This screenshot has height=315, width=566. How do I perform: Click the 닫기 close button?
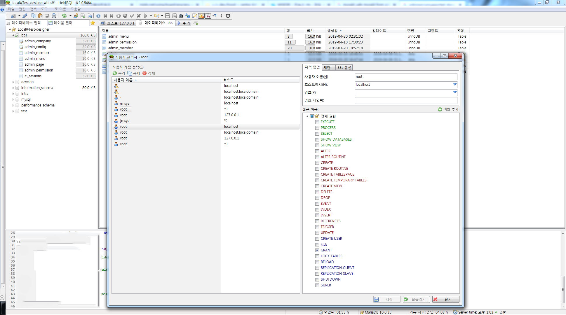point(446,300)
